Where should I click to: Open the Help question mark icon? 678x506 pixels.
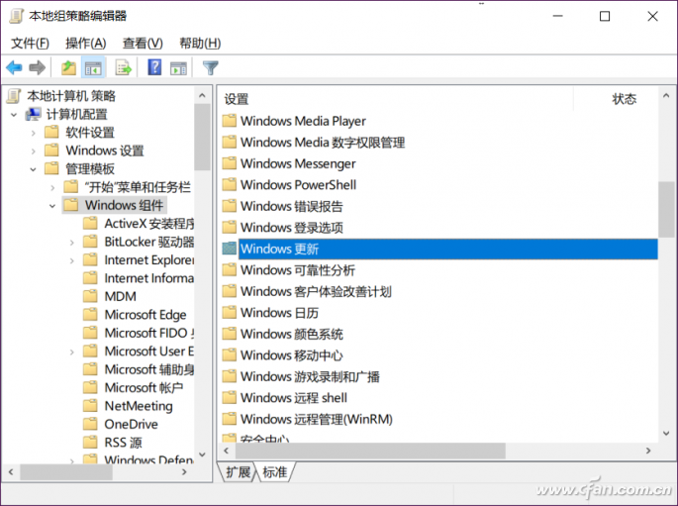[154, 67]
